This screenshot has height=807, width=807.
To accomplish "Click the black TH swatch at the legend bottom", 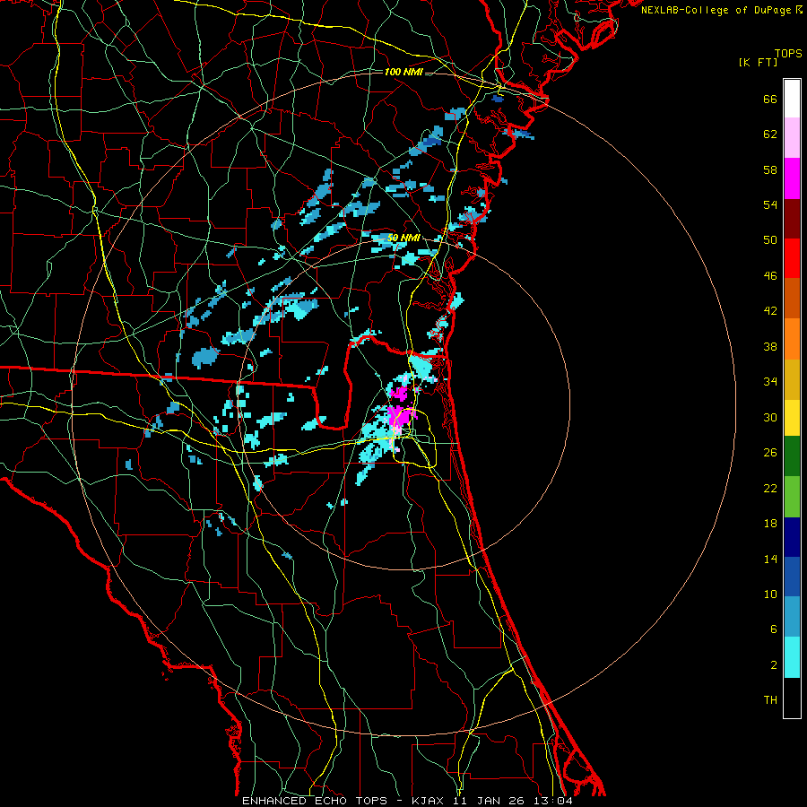I will pyautogui.click(x=792, y=698).
